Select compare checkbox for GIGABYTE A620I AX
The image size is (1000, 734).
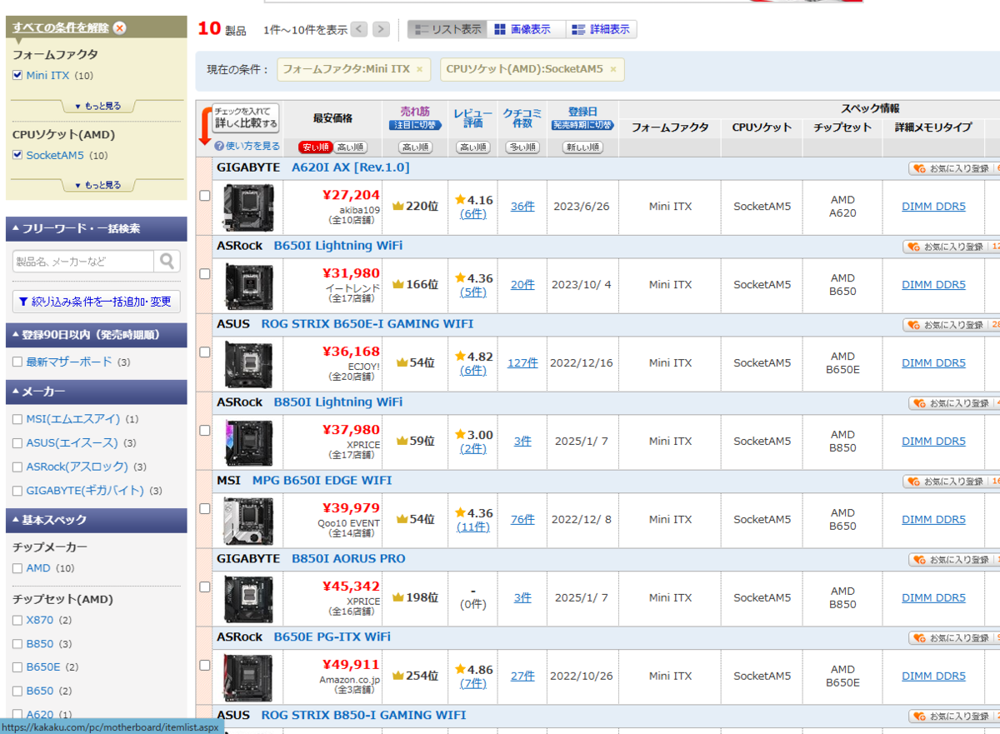[205, 196]
